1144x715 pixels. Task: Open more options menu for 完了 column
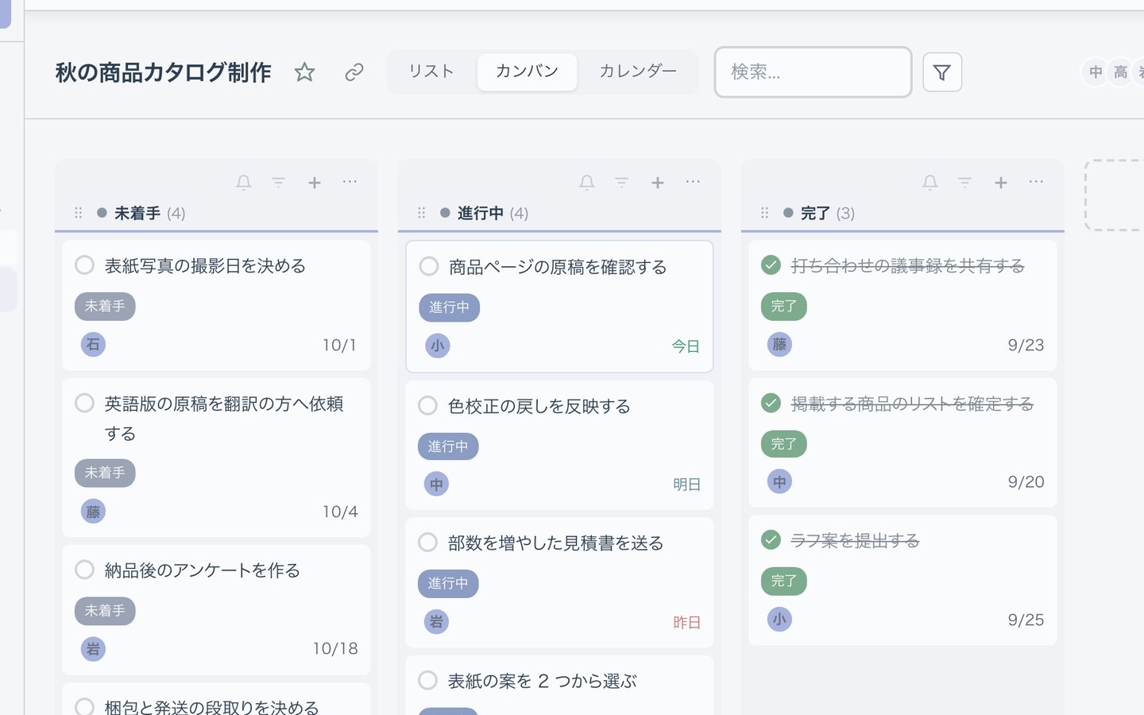pyautogui.click(x=1036, y=182)
